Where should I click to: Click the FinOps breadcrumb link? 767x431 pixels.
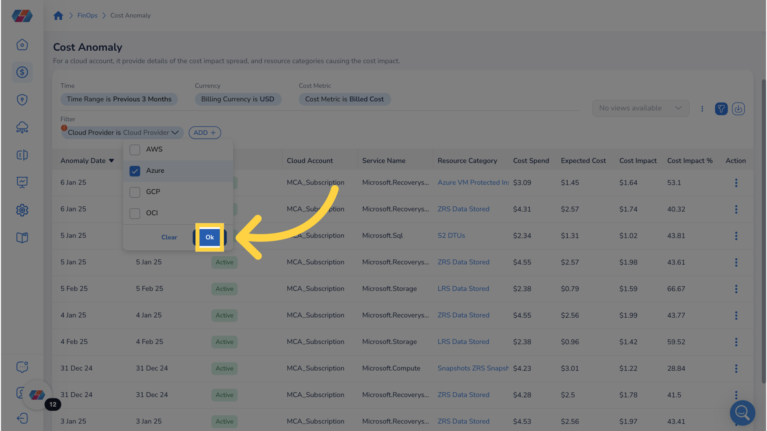point(87,16)
